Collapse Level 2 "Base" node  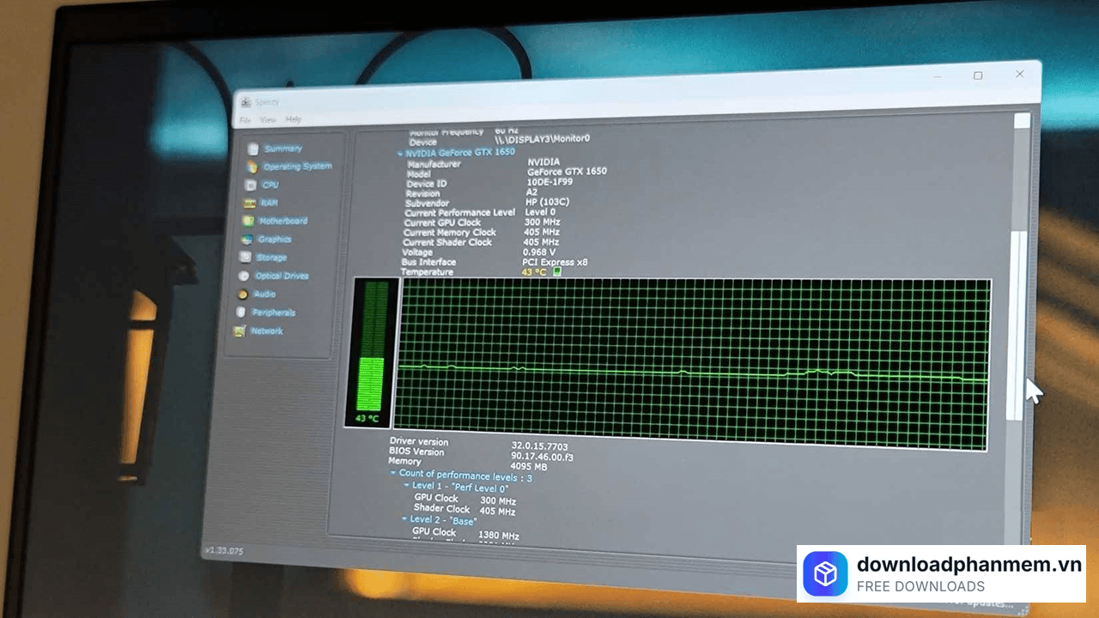tap(404, 519)
